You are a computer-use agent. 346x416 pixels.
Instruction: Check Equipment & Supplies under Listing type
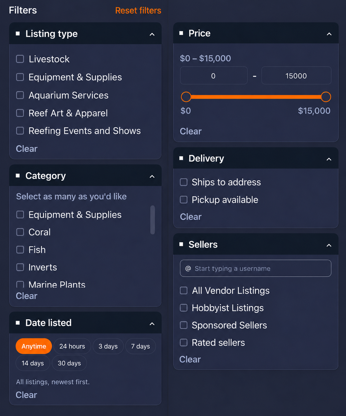tap(20, 77)
